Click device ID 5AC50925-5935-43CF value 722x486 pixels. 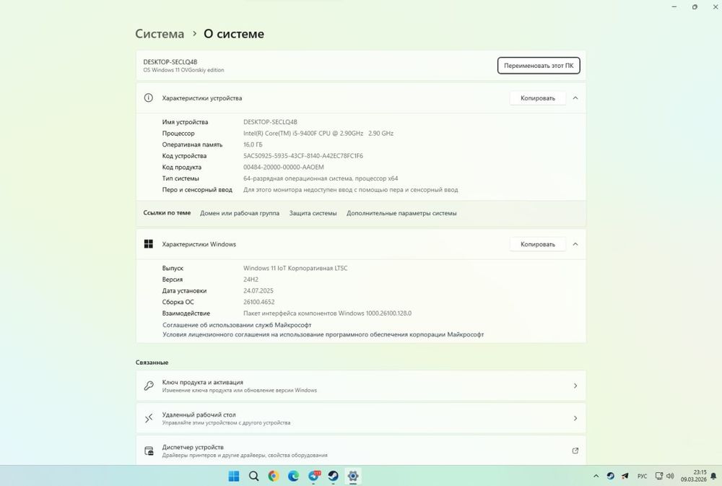(x=303, y=156)
